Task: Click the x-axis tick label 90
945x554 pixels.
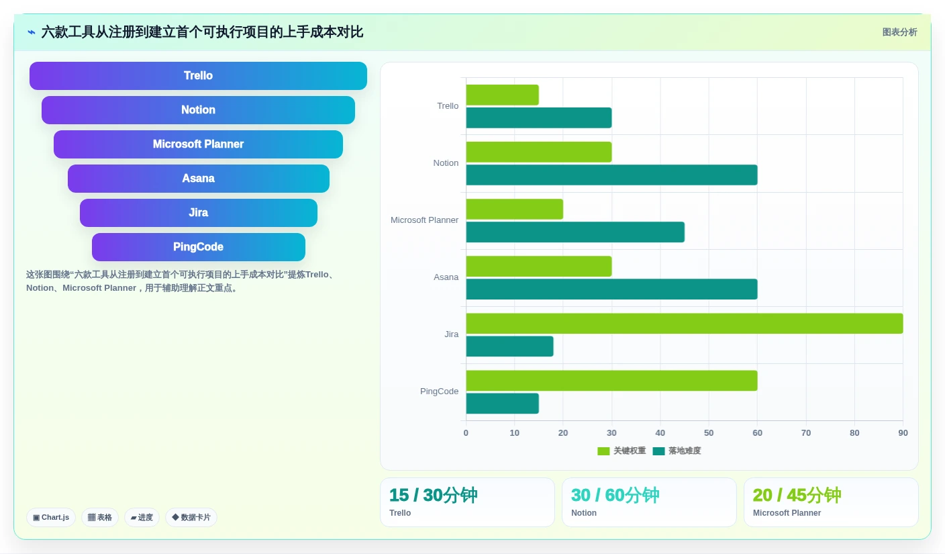Action: click(903, 433)
